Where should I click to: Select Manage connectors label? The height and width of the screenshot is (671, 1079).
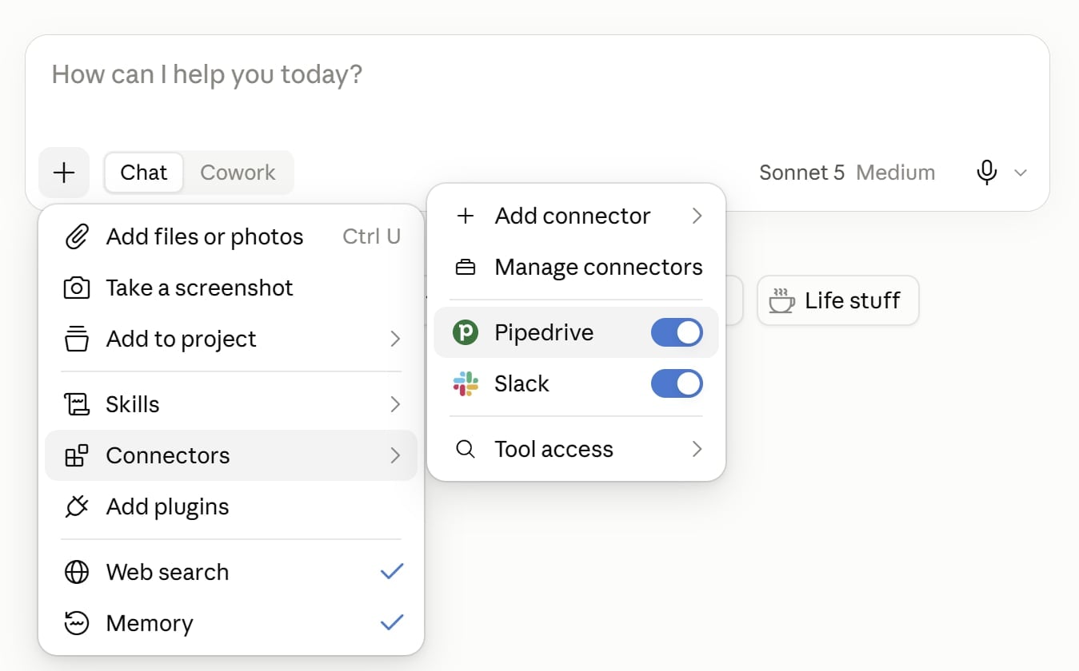pyautogui.click(x=598, y=267)
